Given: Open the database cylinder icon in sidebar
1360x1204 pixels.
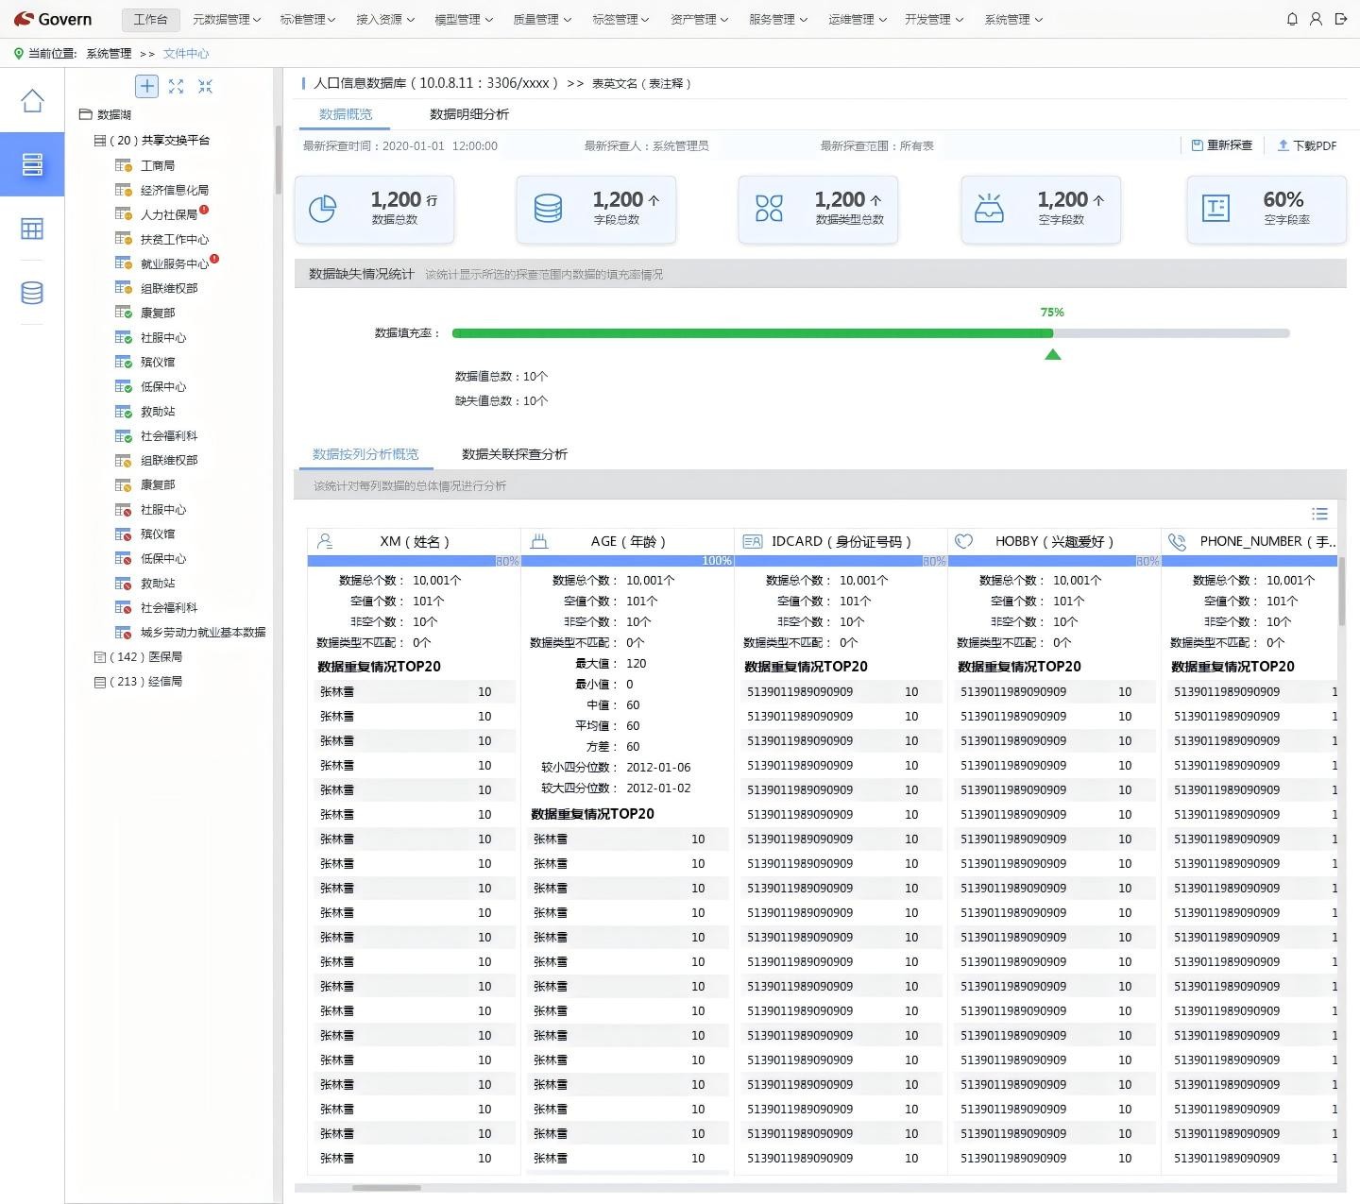Looking at the screenshot, I should pos(32,293).
